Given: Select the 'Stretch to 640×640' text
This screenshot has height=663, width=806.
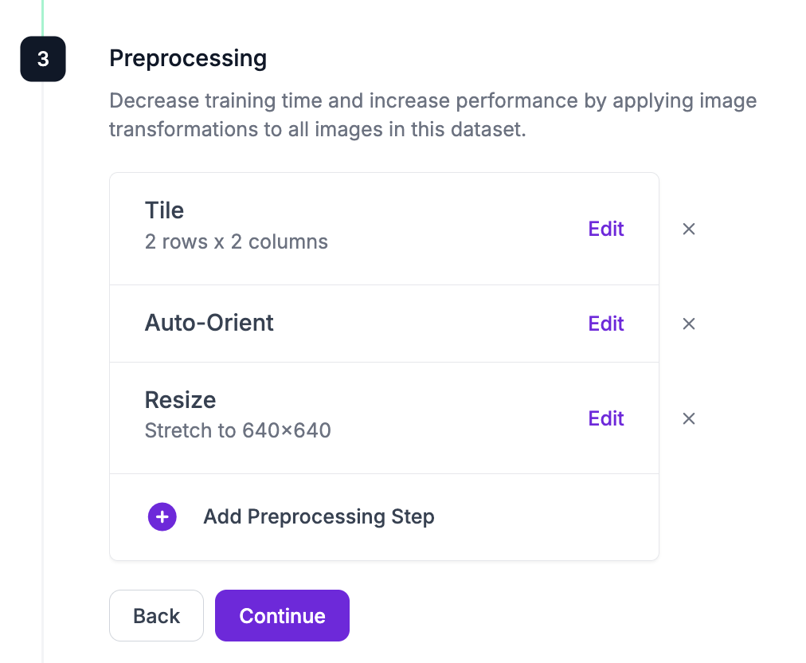Looking at the screenshot, I should pos(238,430).
